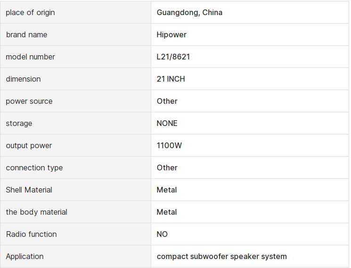This screenshot has width=351, height=268.
Task: Click the 'Application' row label
Action: (x=24, y=256)
